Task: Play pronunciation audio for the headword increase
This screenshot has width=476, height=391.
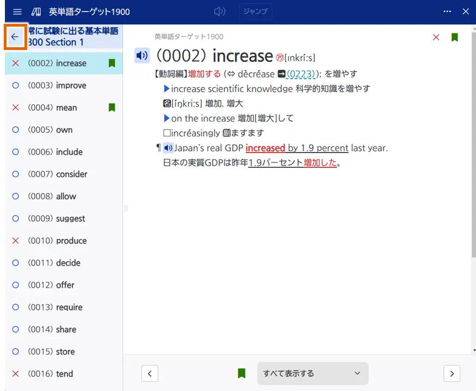Action: 141,55
